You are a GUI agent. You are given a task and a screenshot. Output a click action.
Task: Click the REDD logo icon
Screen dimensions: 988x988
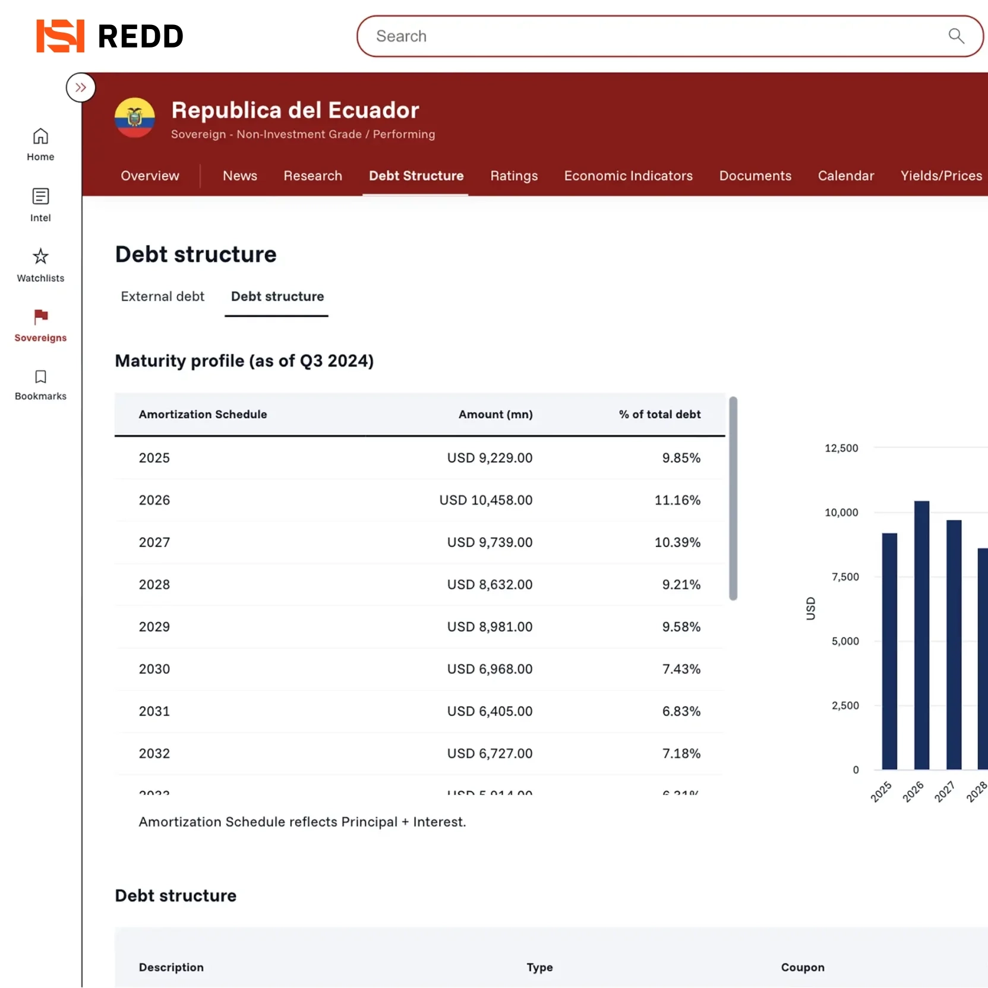(60, 36)
